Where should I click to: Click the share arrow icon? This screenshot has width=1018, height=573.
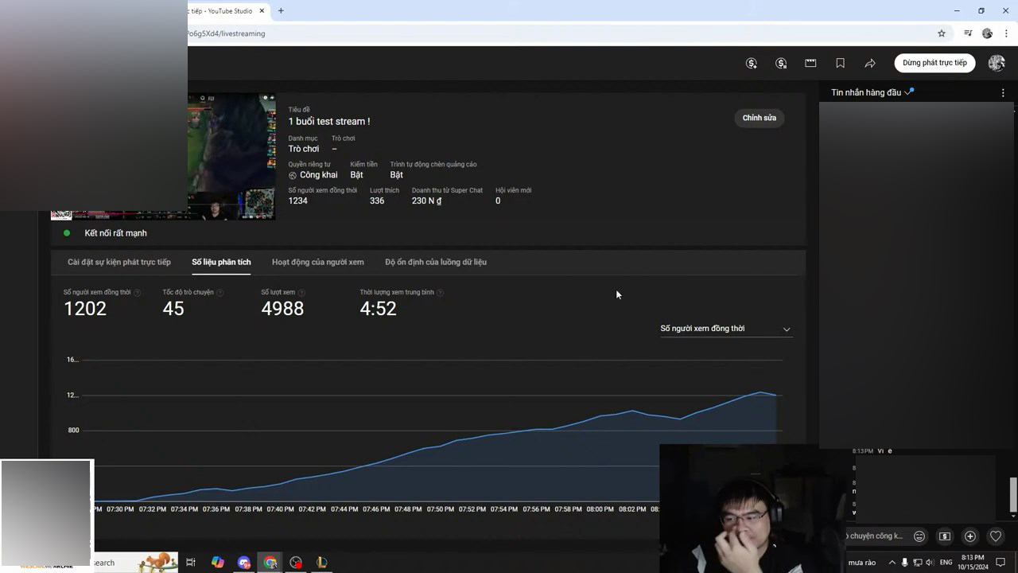(870, 63)
